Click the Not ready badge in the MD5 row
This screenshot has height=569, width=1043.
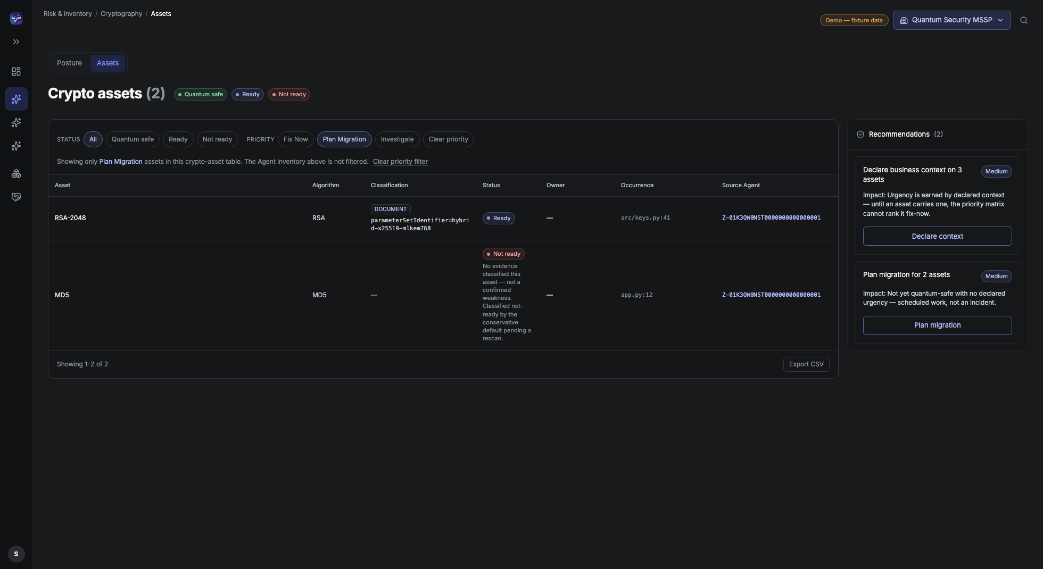point(503,254)
